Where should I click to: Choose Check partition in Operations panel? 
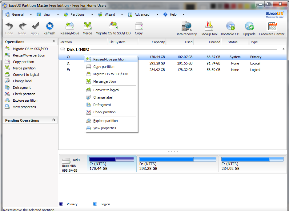point(24,94)
